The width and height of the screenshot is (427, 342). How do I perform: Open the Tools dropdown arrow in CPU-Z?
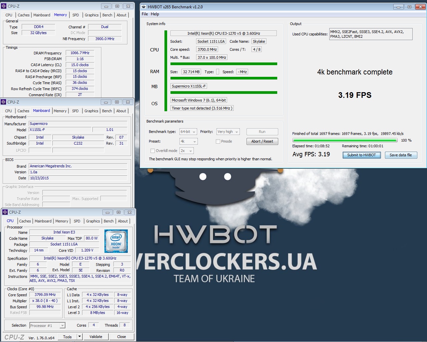(79, 337)
